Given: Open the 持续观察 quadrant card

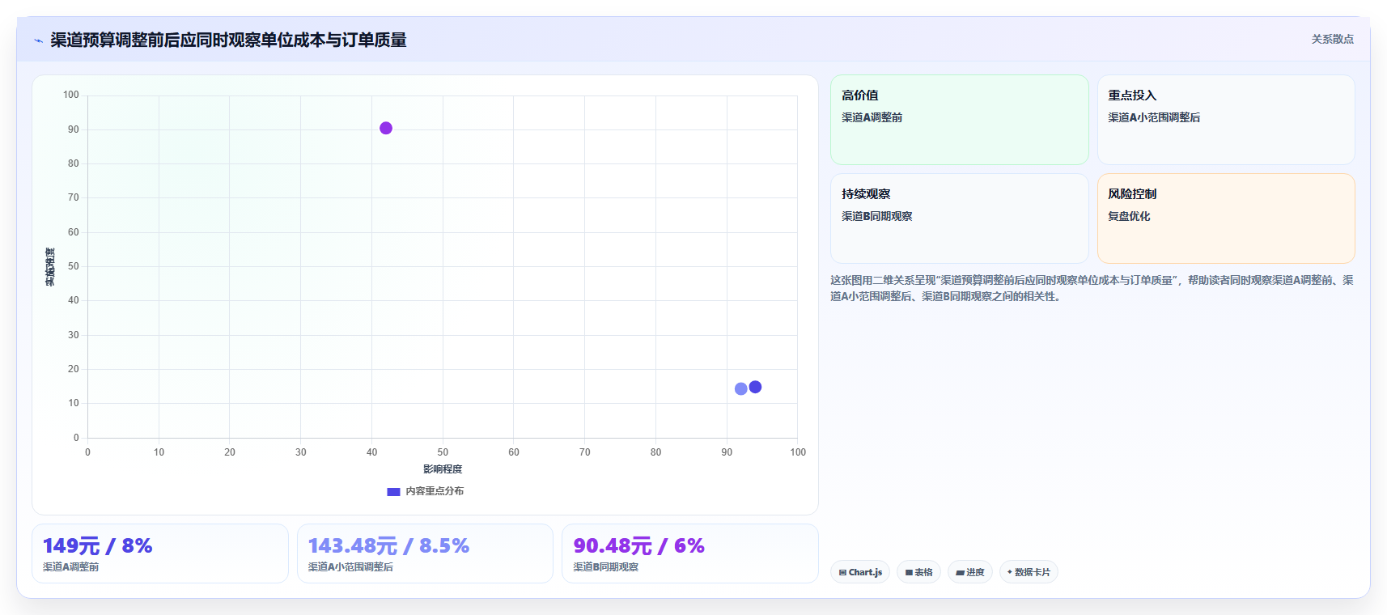Looking at the screenshot, I should coord(959,218).
